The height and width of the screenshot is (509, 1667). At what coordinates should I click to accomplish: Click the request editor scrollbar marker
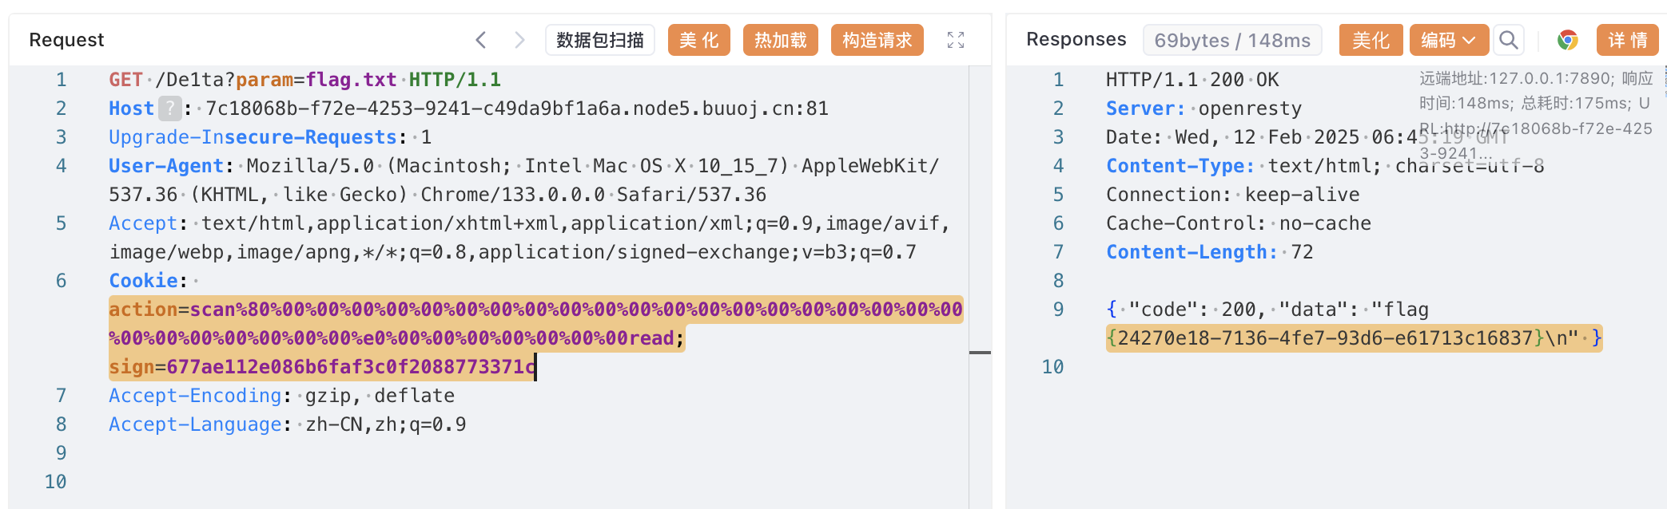pos(980,352)
